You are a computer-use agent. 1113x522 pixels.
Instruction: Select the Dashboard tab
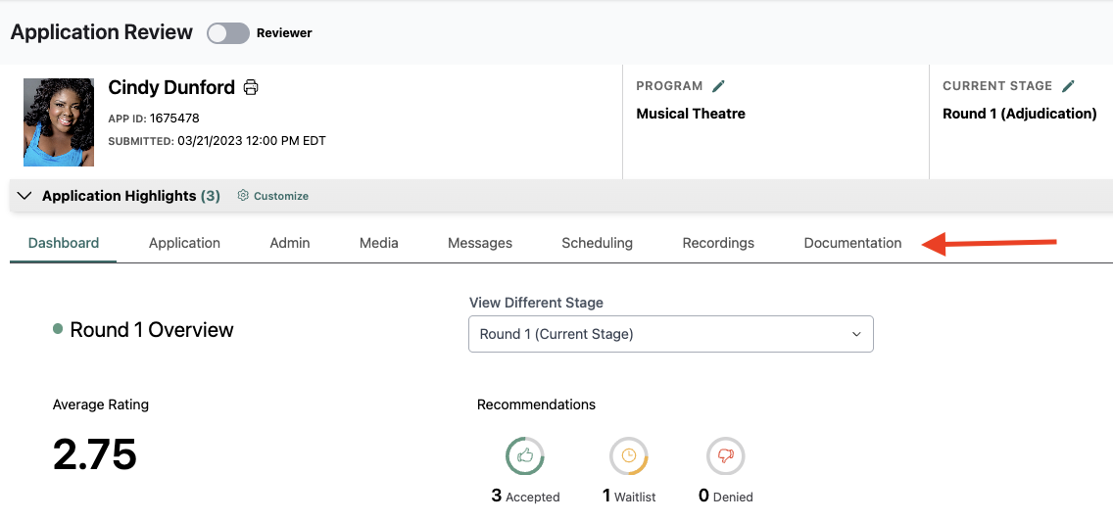pyautogui.click(x=63, y=243)
